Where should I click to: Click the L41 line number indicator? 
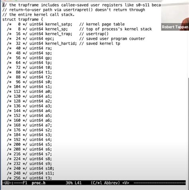tap(78, 183)
